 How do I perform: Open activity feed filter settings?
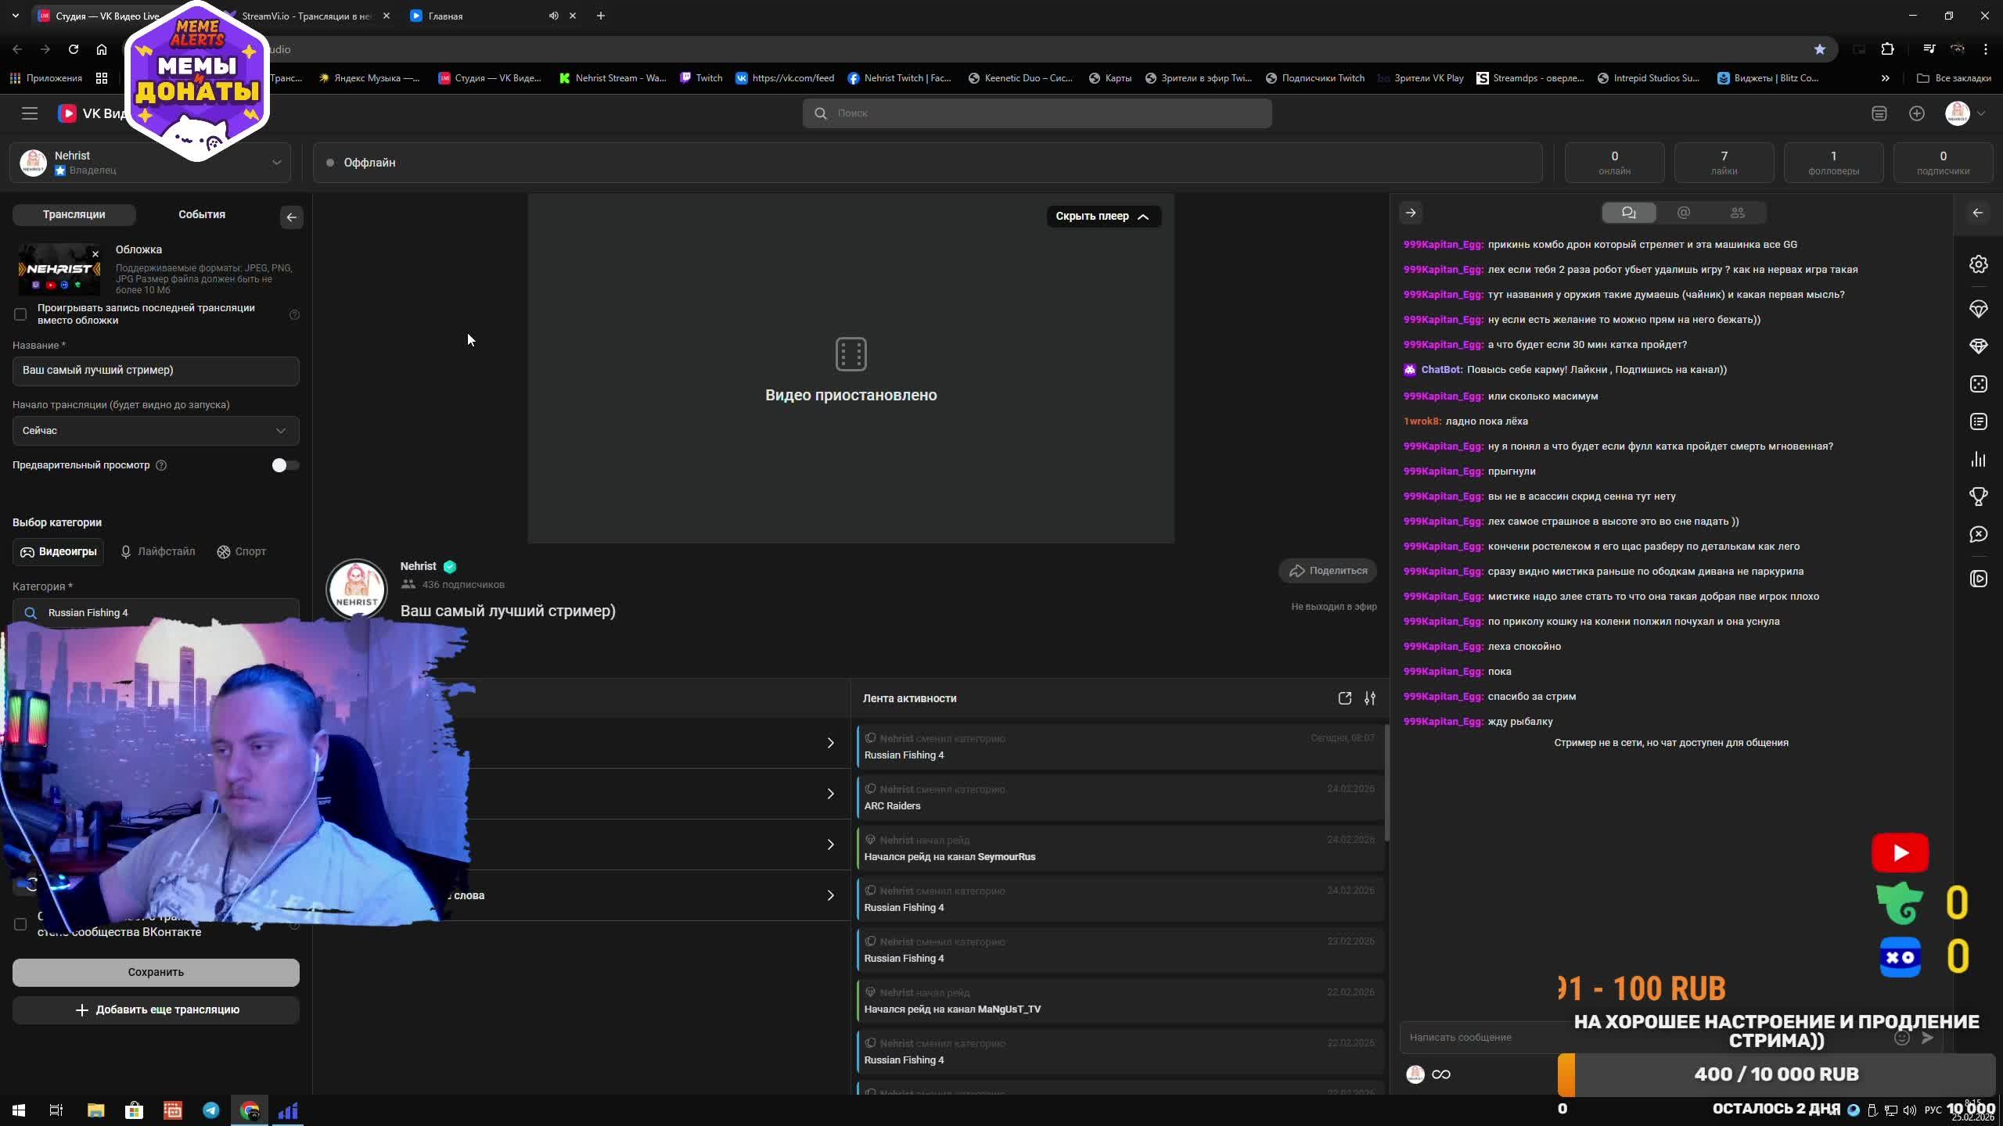1369,698
